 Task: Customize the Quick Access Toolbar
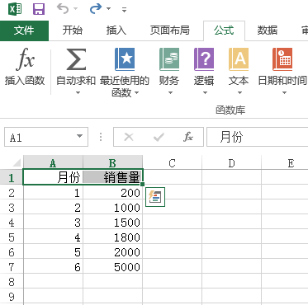(125, 10)
